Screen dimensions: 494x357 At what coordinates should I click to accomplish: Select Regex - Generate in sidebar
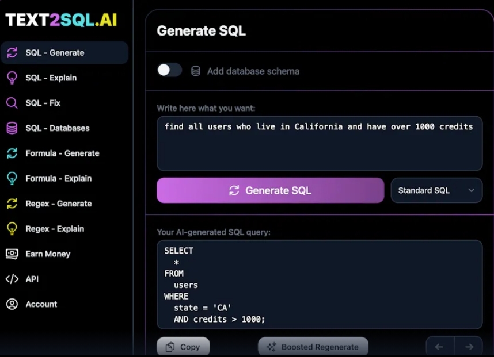[x=58, y=204]
